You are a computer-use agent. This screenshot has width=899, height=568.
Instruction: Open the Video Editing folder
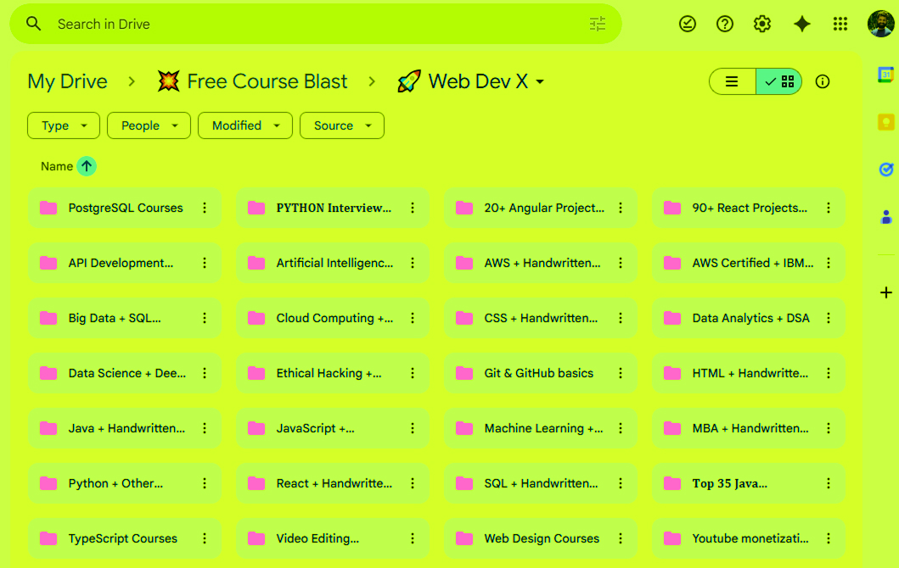[x=333, y=539]
